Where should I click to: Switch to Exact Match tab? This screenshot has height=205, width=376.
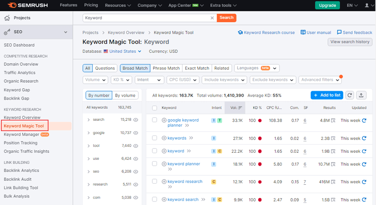tap(197, 68)
